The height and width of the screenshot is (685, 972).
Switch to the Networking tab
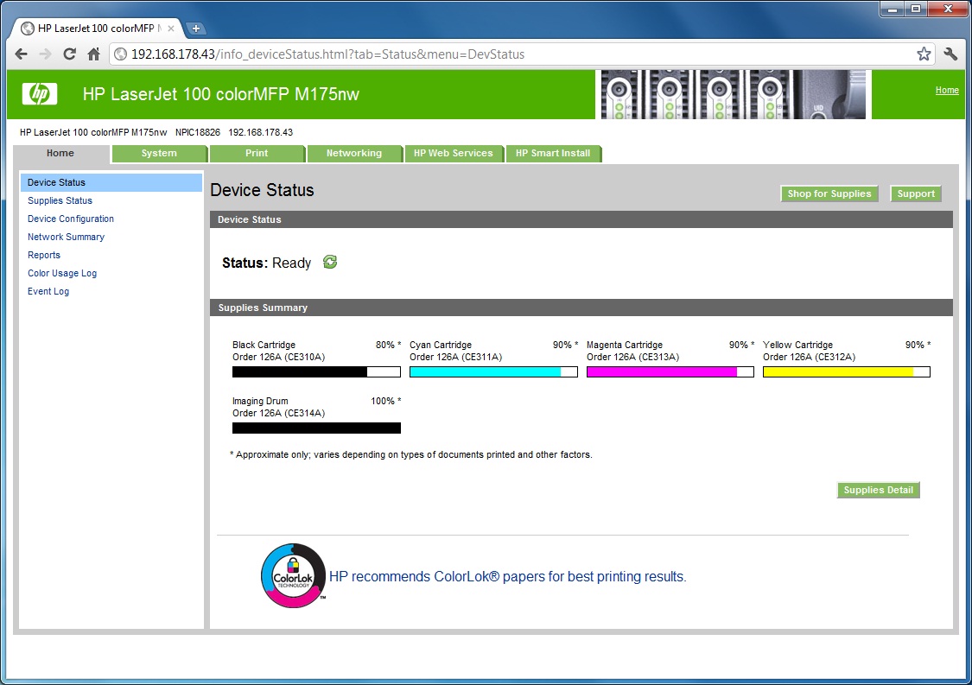click(x=354, y=153)
